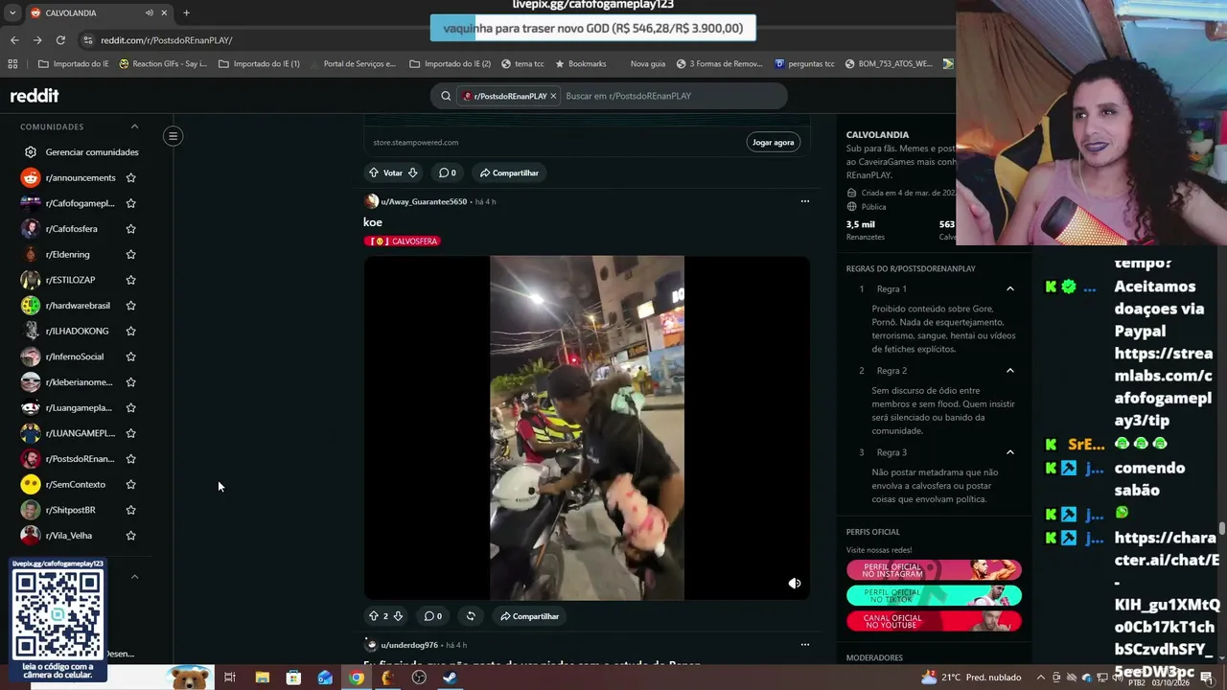Open options menu for underdog976's post

click(805, 645)
